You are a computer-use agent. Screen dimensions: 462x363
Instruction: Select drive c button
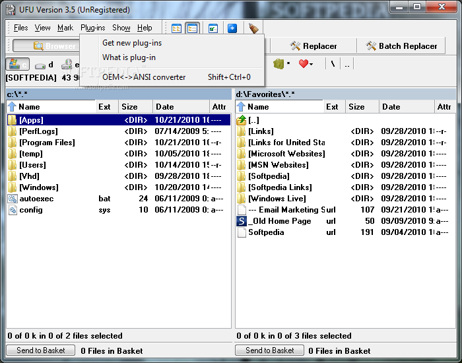[x=18, y=64]
